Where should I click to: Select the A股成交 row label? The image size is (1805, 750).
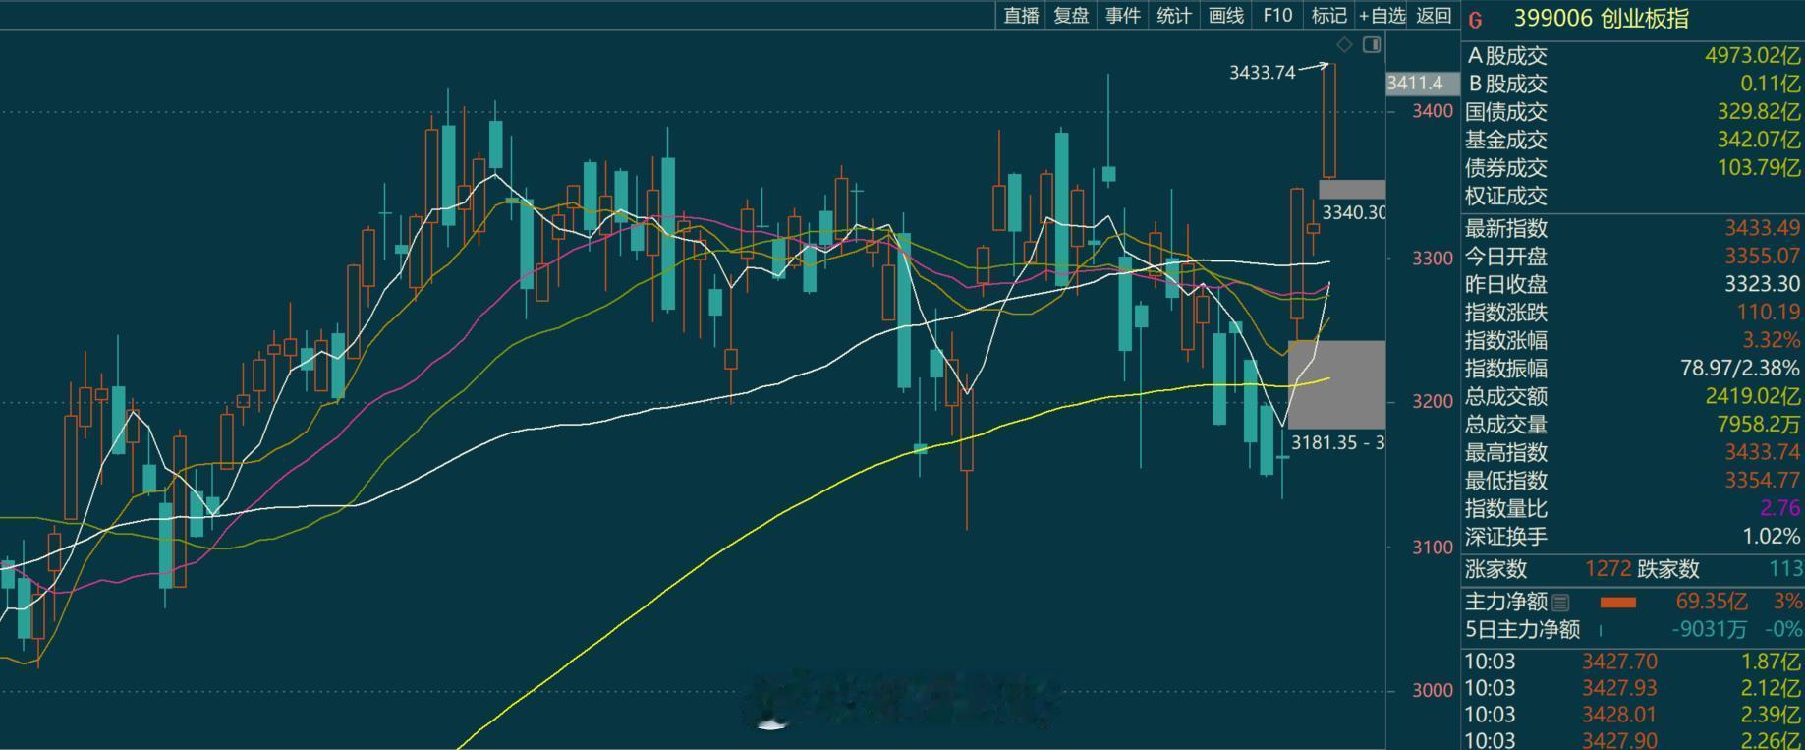coord(1506,56)
